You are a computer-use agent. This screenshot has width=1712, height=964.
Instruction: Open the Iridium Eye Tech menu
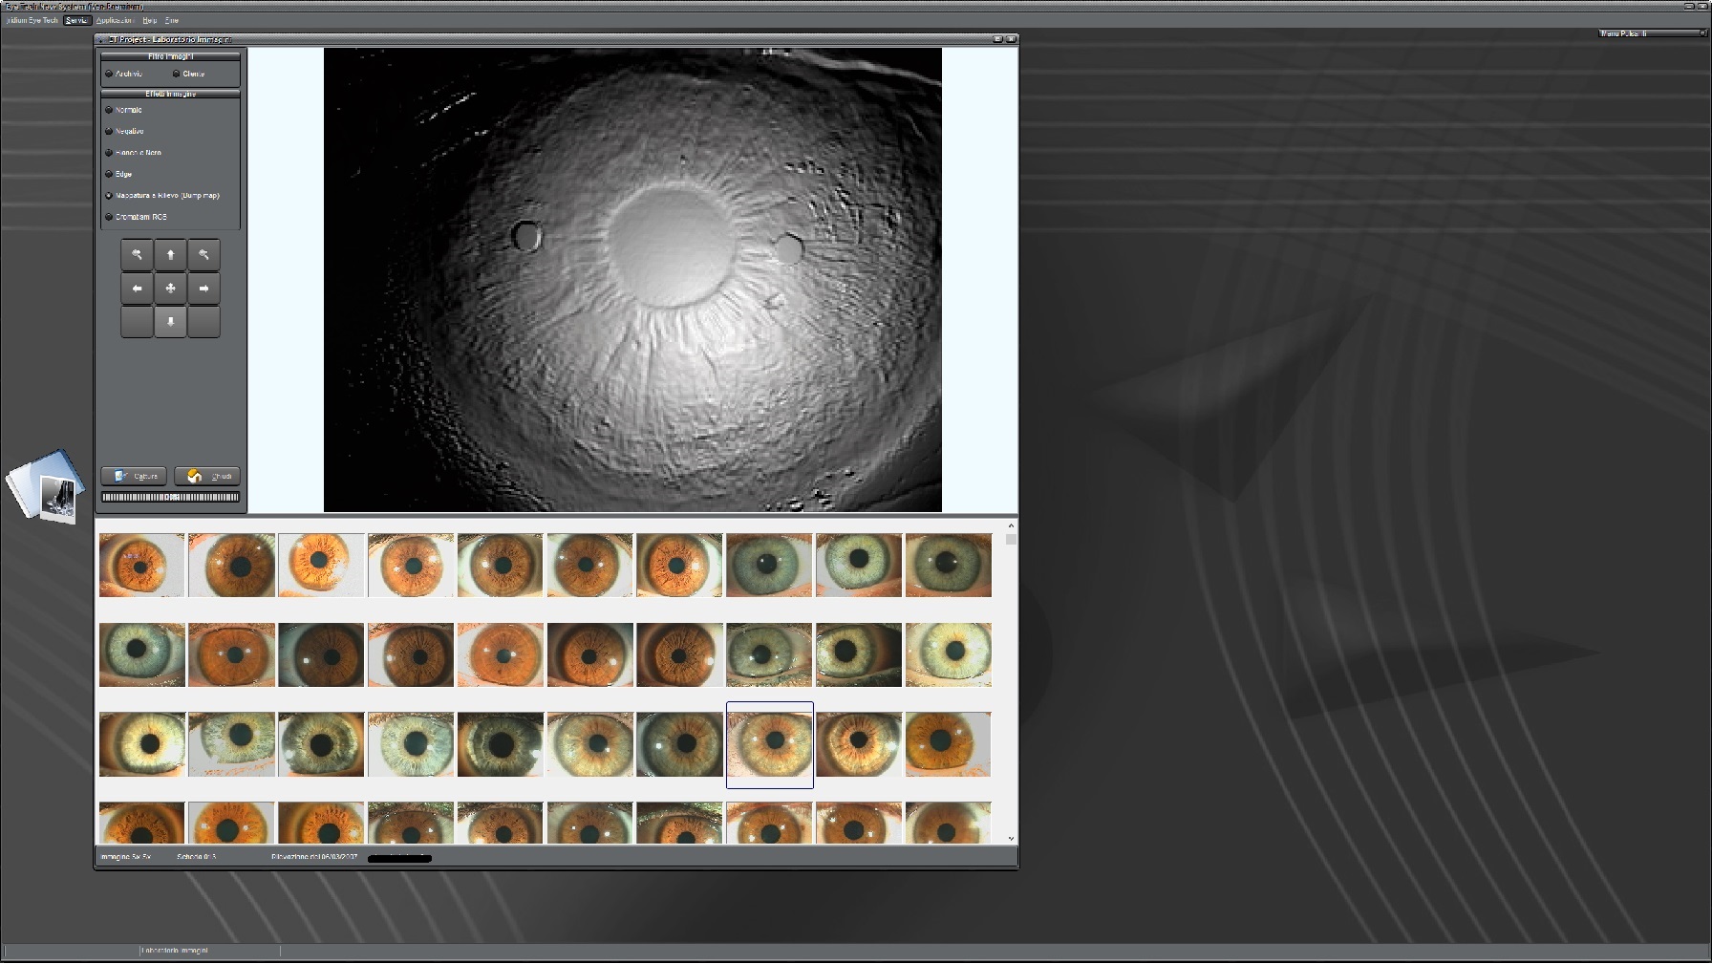click(32, 20)
